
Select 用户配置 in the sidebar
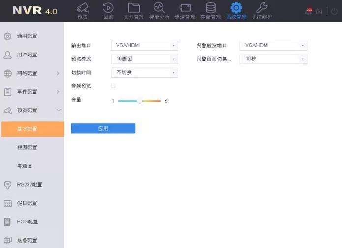click(x=27, y=55)
